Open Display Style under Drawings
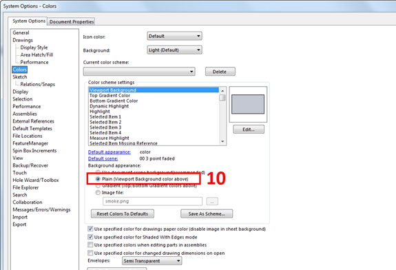This screenshot has width=396, height=270. pyautogui.click(x=34, y=48)
